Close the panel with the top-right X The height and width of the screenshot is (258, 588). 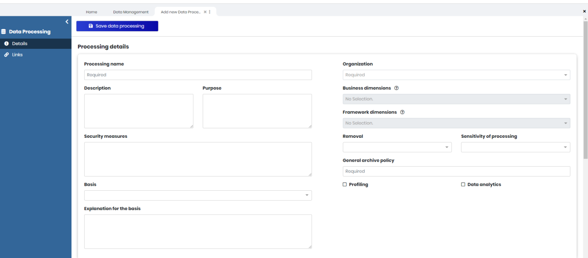584,11
